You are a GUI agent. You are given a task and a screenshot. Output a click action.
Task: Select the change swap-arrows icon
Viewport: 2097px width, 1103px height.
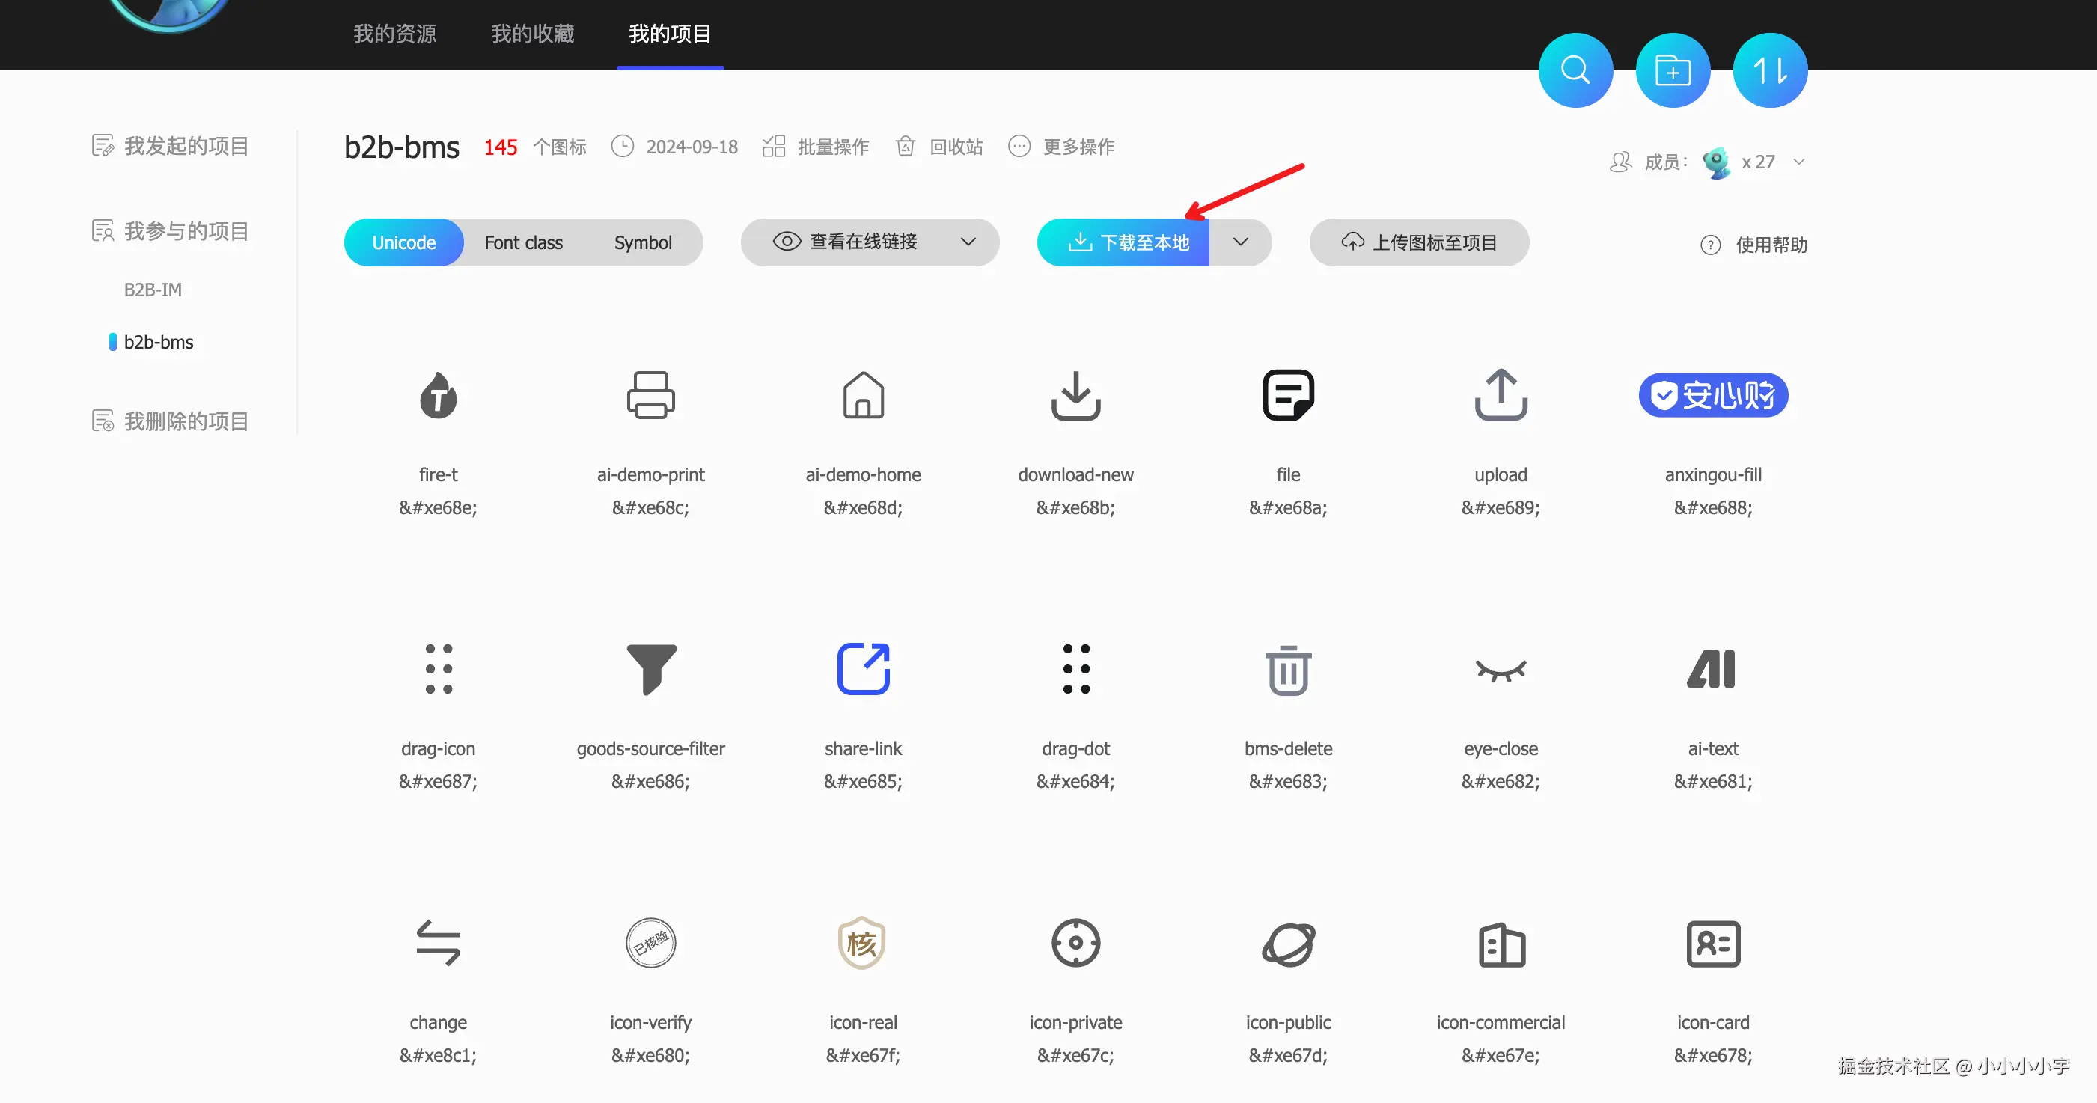[x=438, y=944]
